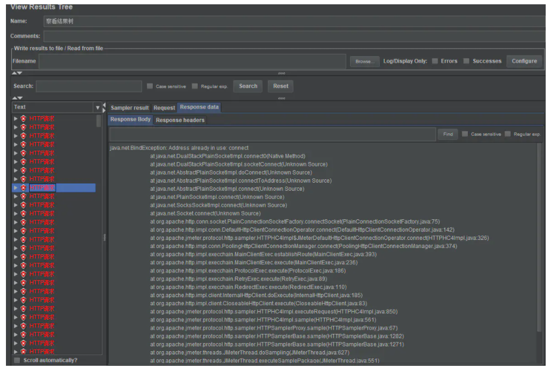Image resolution: width=550 pixels, height=369 pixels.
Task: Click the error shield icon on the highlighted HTTP请求 row
Action: click(x=23, y=187)
